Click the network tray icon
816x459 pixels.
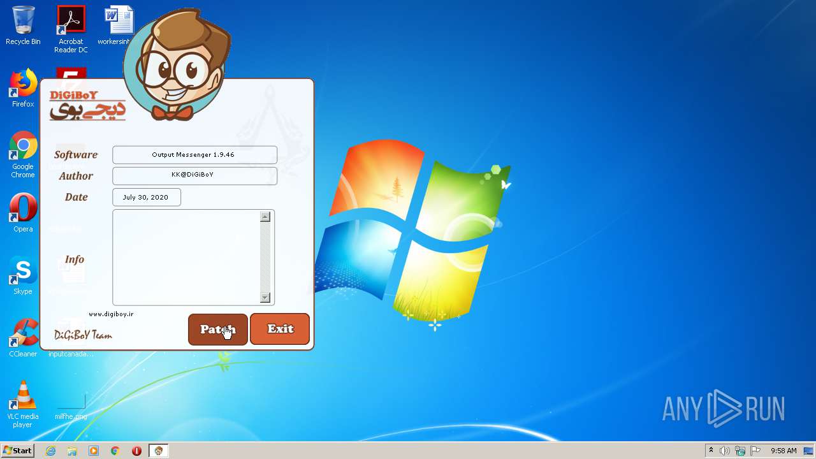point(740,451)
